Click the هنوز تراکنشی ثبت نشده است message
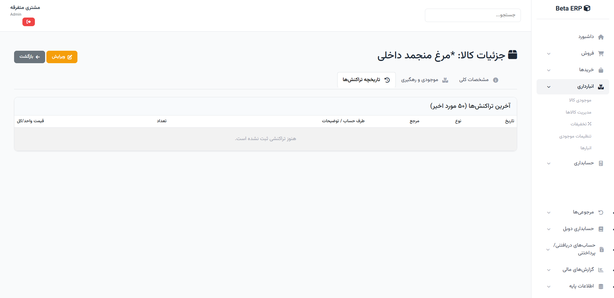614x298 pixels. (266, 139)
